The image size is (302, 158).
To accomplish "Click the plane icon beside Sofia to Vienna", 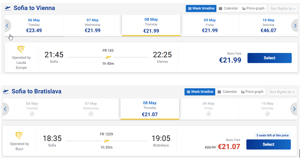I will coord(8,8).
